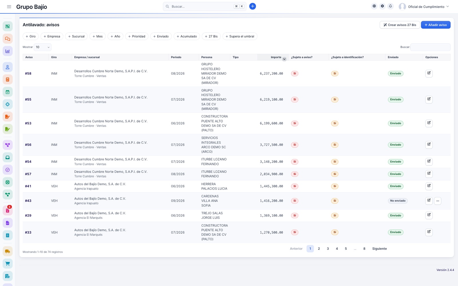Click the notifications bell icon
The image size is (458, 286).
[x=390, y=6]
